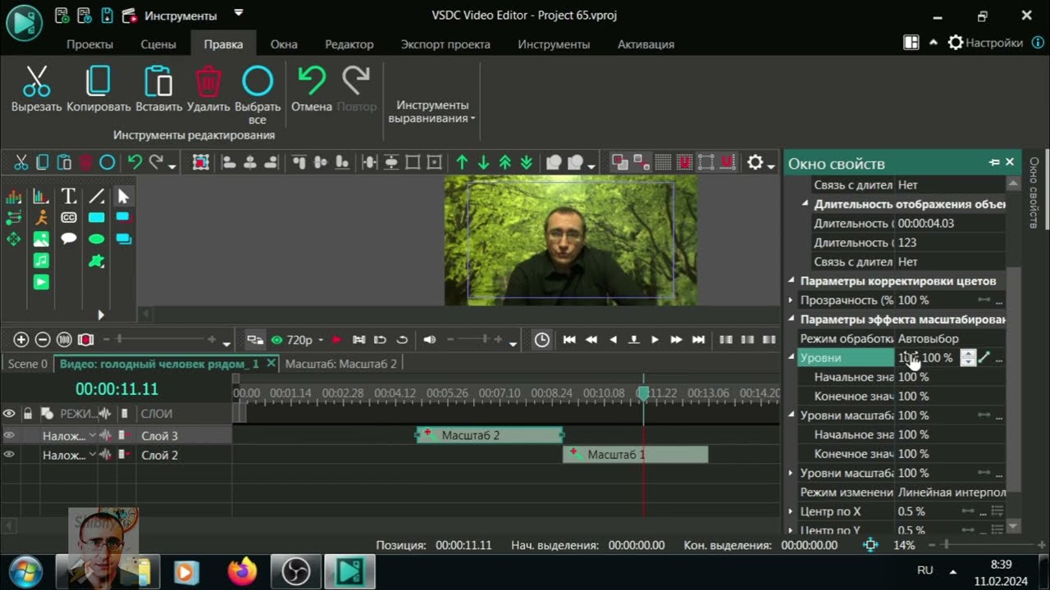Click the 14% zoom slider at bottom
The width and height of the screenshot is (1050, 590).
tap(945, 544)
